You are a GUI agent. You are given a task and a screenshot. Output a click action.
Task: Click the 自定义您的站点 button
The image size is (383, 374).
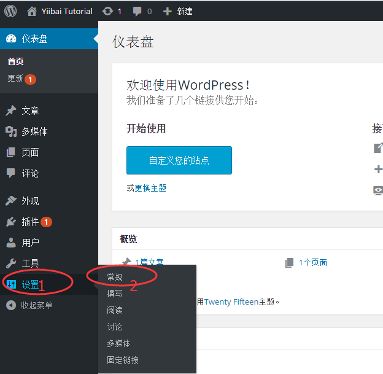pyautogui.click(x=179, y=160)
